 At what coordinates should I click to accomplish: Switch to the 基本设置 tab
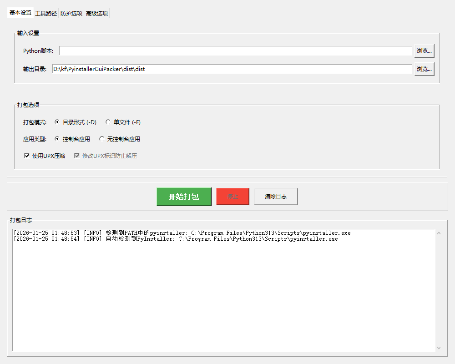[20, 13]
